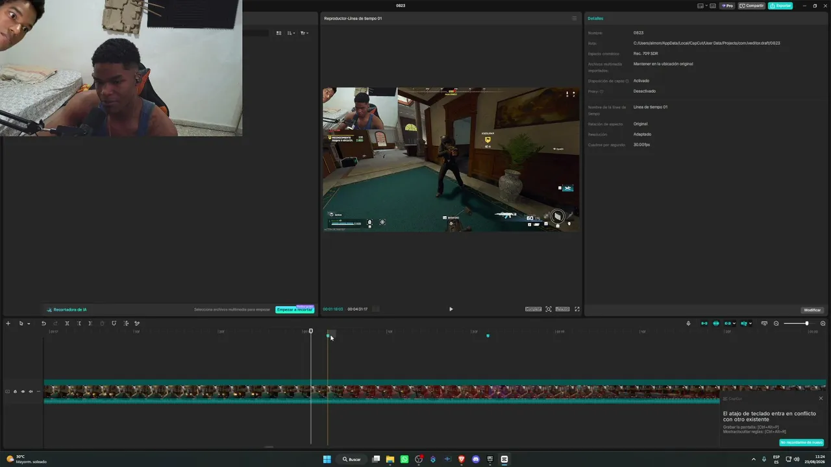Click the video preview in the player
The image size is (831, 467).
coord(451,160)
